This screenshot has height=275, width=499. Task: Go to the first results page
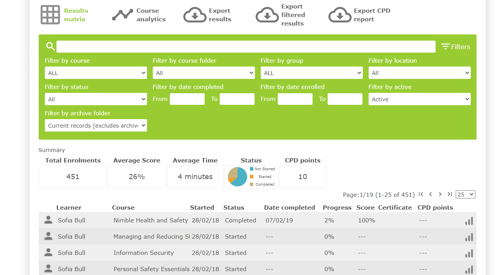(421, 194)
